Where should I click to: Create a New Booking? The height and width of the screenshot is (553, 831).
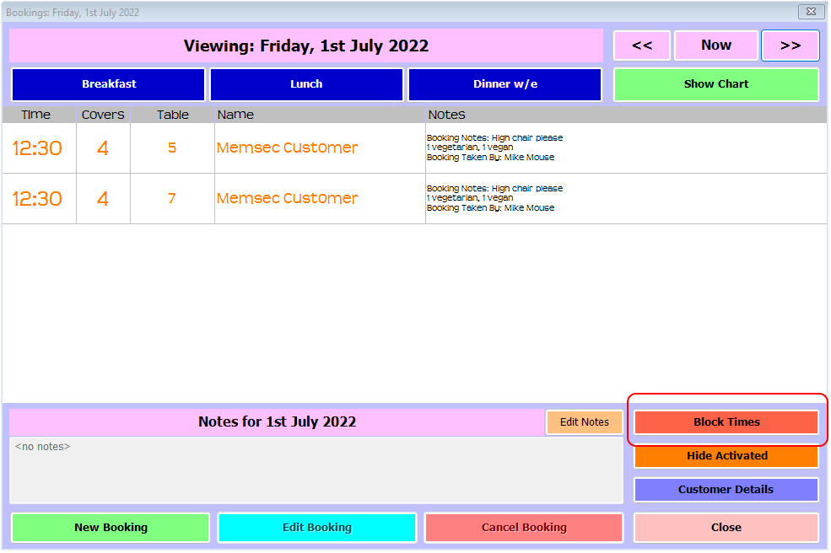pos(111,528)
